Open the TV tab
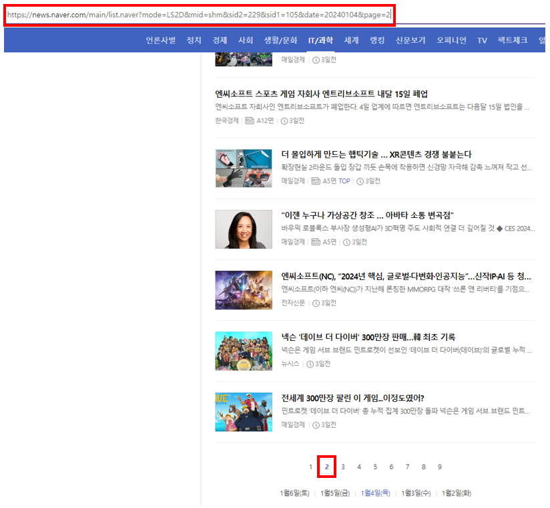The height and width of the screenshot is (508, 550). pos(482,40)
